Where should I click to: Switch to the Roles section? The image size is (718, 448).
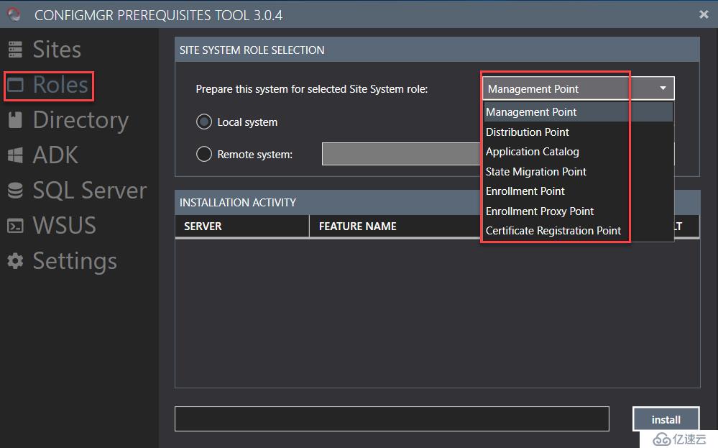60,85
